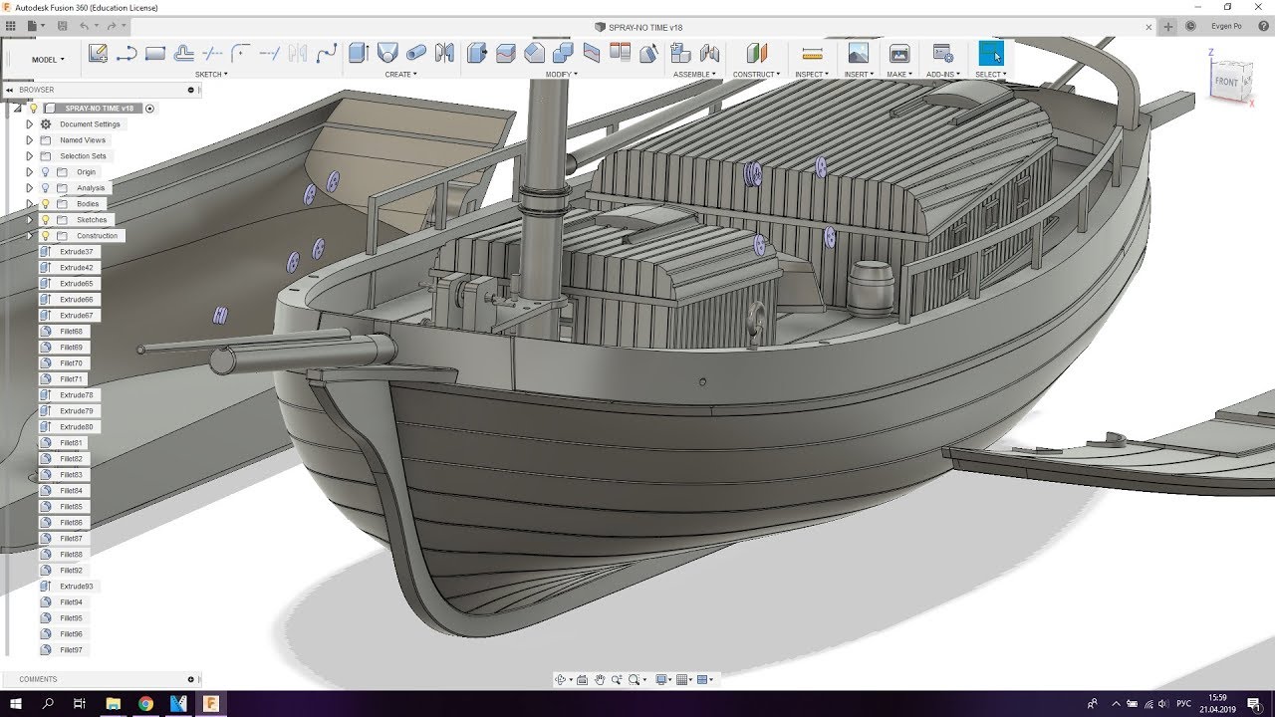Screen dimensions: 1275x717
Task: Toggle Sketches folder visibility lightbulb
Action: pyautogui.click(x=45, y=220)
